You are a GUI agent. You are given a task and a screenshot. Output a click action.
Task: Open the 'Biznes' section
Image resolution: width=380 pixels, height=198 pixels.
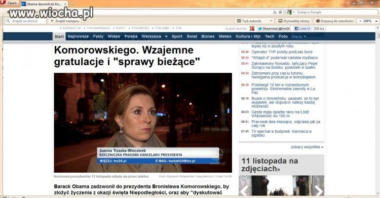pyautogui.click(x=208, y=36)
